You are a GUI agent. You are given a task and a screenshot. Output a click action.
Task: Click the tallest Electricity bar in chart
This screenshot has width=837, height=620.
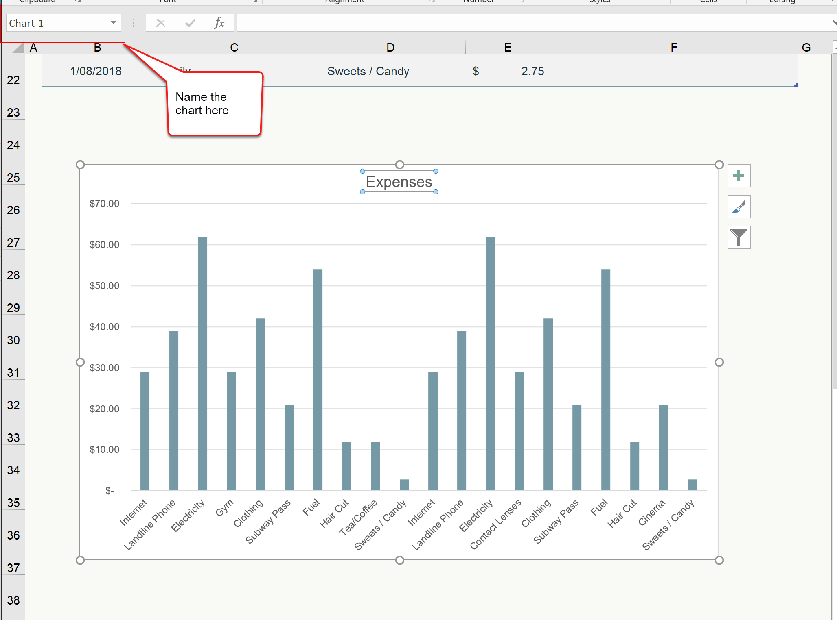202,362
